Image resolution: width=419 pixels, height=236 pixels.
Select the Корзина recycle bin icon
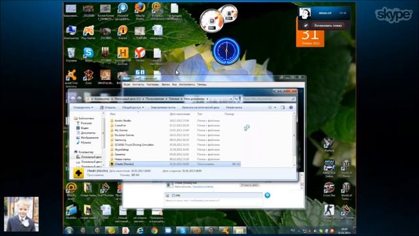tap(71, 53)
